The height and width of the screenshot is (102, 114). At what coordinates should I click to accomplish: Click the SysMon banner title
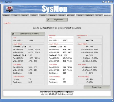(55, 9)
